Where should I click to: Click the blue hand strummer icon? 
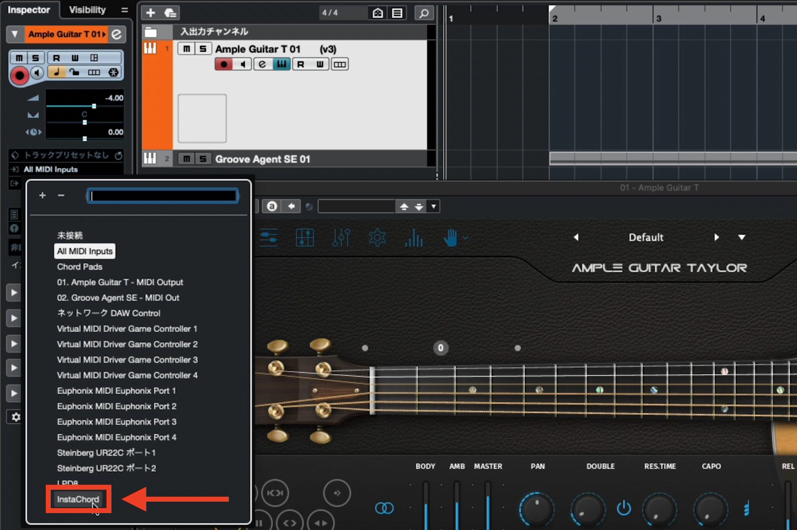tap(451, 238)
